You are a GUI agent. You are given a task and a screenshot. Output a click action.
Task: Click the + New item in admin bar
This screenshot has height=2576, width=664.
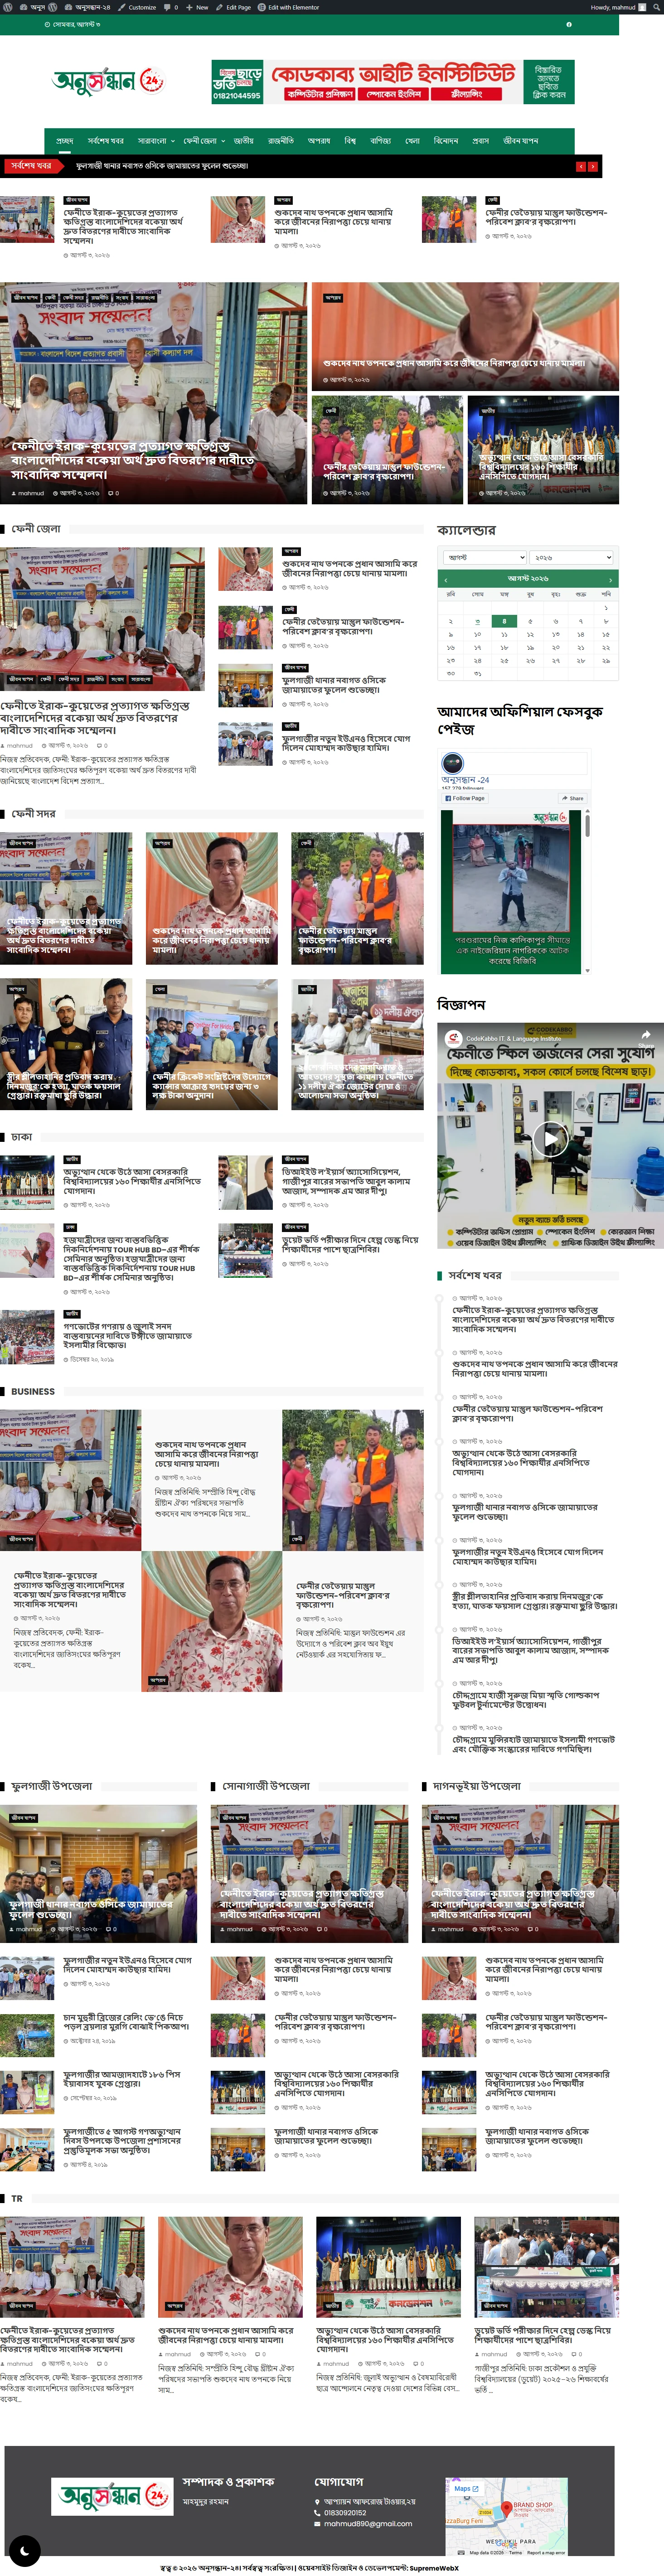(197, 7)
